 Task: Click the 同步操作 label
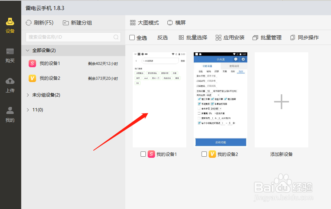308,37
